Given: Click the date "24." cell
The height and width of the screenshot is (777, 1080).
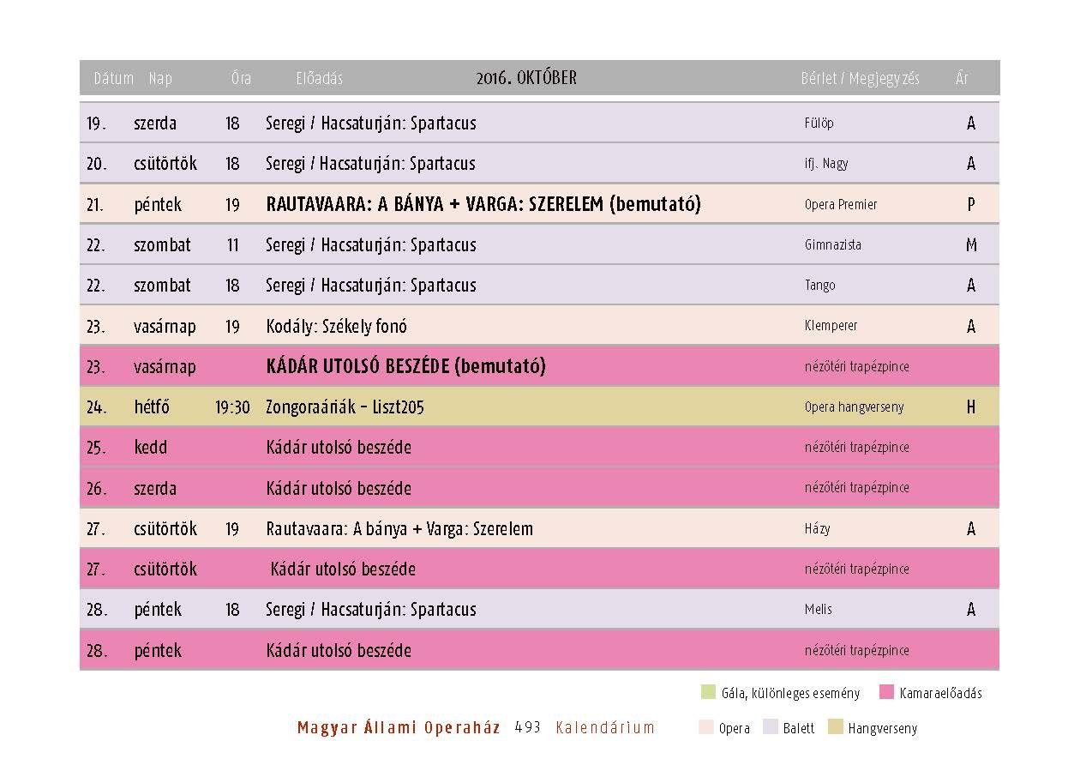Looking at the screenshot, I should click(x=96, y=407).
